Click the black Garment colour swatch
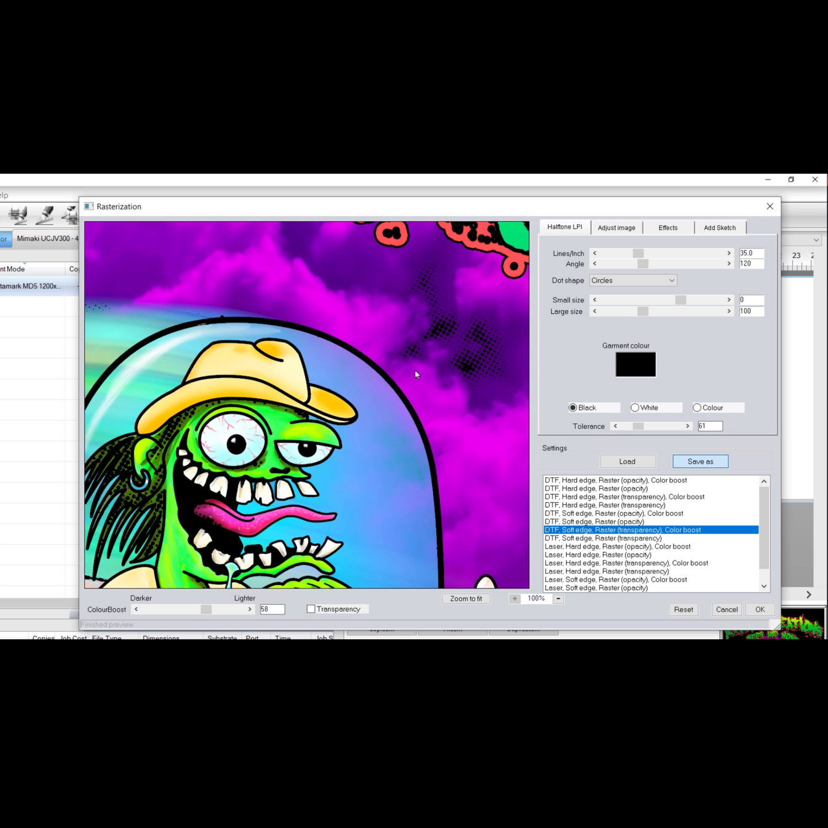This screenshot has width=828, height=828. 636,364
